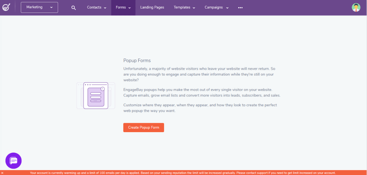Click the warming up email limit message
367x175 pixels.
[183, 173]
